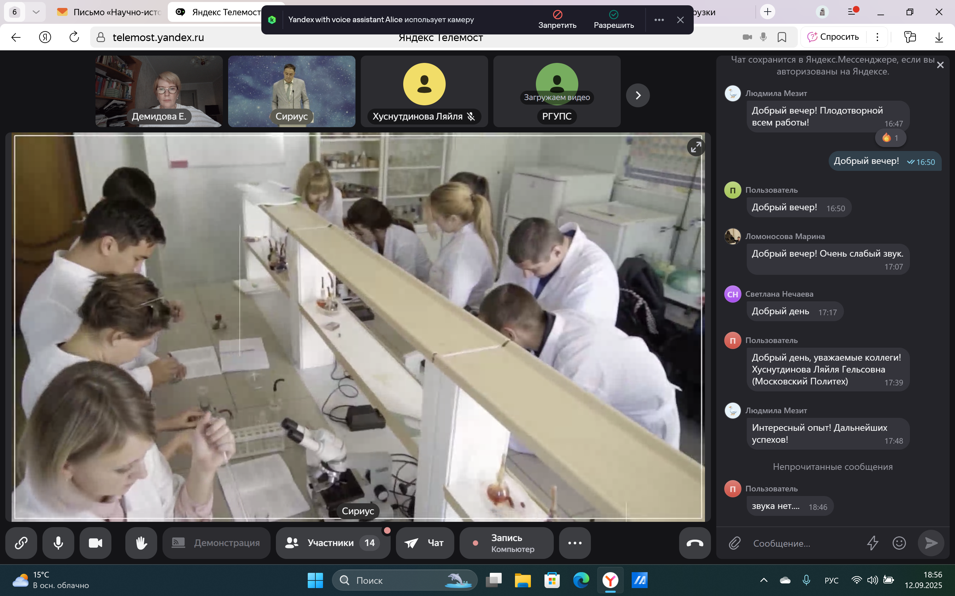Open the Участники participants panel
955x596 pixels.
click(333, 543)
